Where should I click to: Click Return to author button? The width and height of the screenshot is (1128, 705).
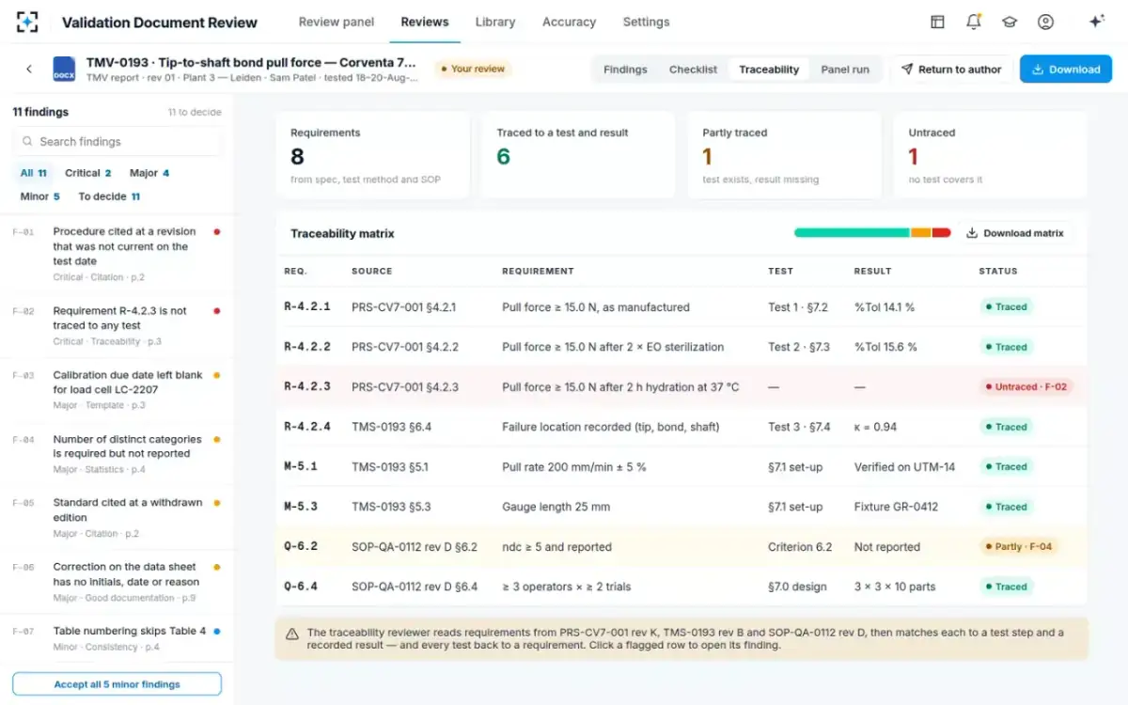[951, 70]
